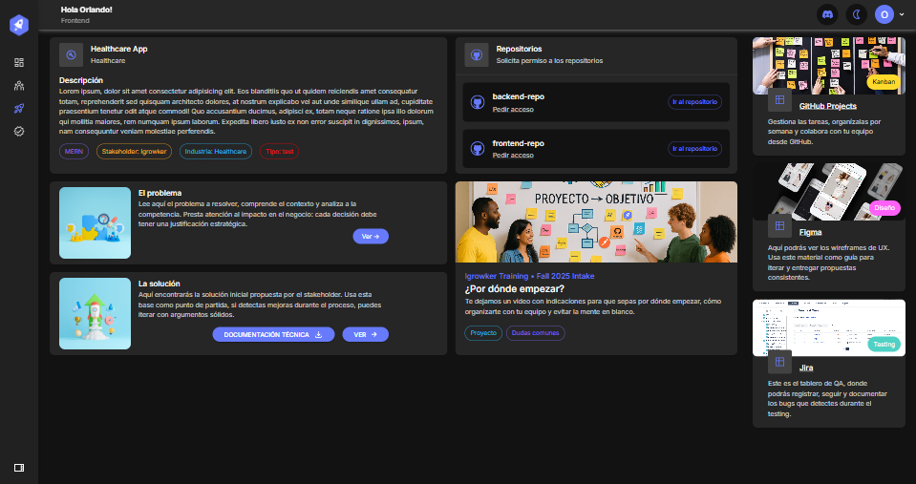Click the user avatar with letter O
Image resolution: width=916 pixels, height=484 pixels.
pos(884,13)
